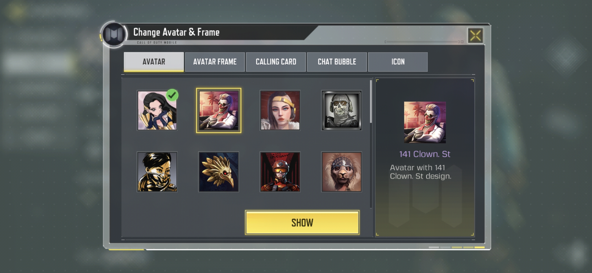Click the Call of Duty Mobile logo emblem
592x273 pixels.
[114, 34]
